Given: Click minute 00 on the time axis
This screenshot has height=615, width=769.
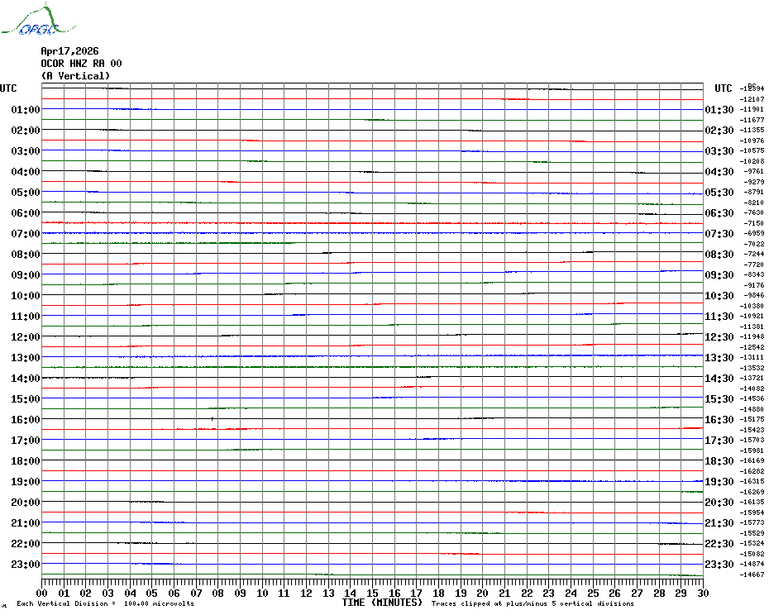Looking at the screenshot, I should pos(42,594).
